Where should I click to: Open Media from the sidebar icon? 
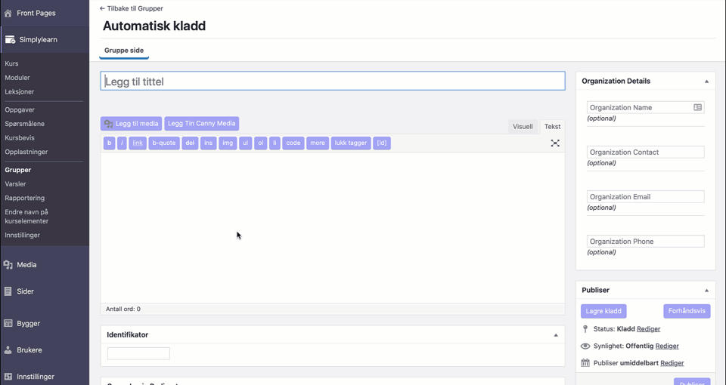tap(8, 265)
